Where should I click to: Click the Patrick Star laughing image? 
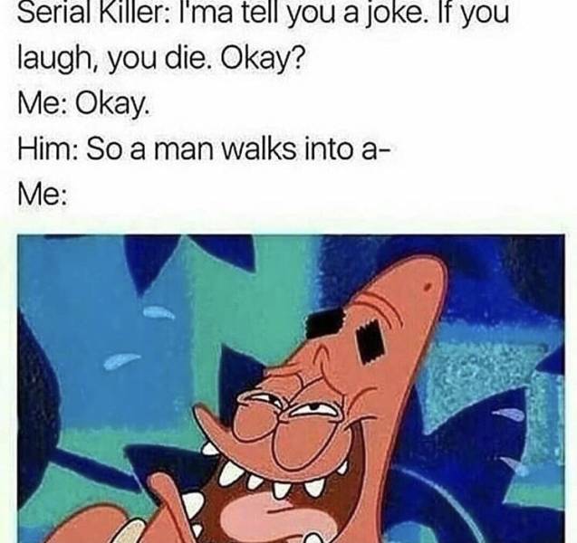[291, 388]
